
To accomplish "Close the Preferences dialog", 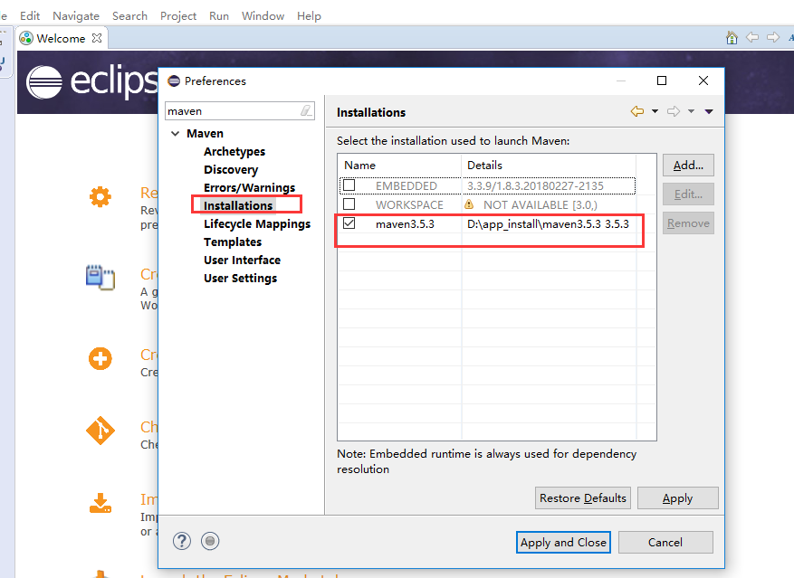I will pyautogui.click(x=703, y=81).
